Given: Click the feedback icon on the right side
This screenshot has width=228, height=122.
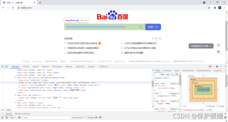Looking at the screenshot, I should [218, 45].
